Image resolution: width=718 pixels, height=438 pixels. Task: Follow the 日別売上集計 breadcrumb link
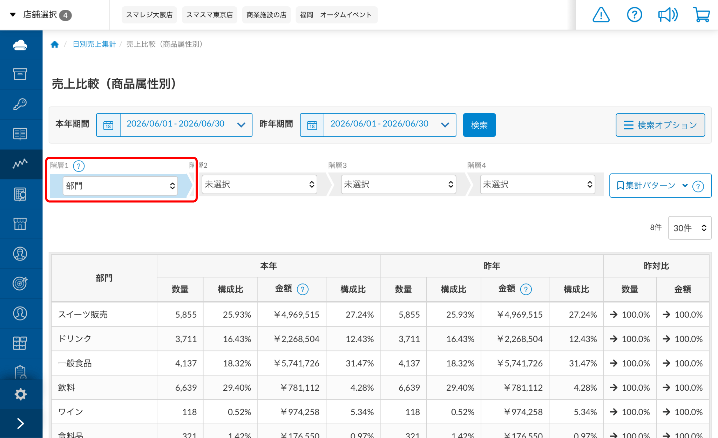click(x=94, y=44)
